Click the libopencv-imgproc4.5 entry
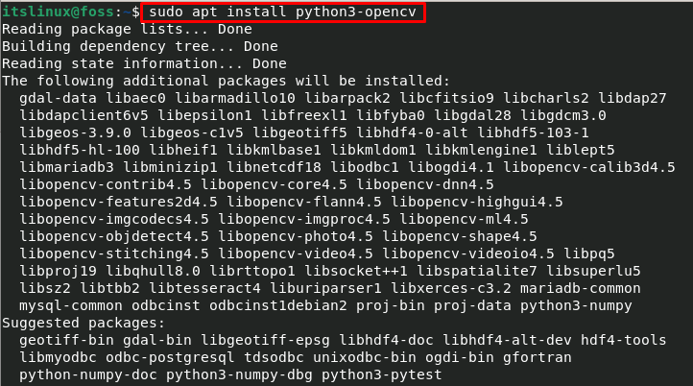The image size is (693, 386). coord(304,219)
